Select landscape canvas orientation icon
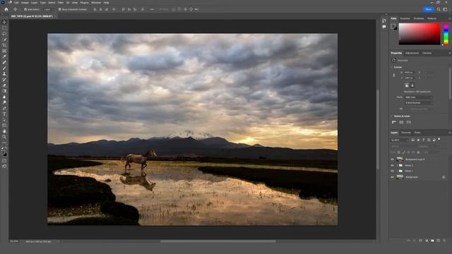Image resolution: width=452 pixels, height=254 pixels. click(x=412, y=85)
